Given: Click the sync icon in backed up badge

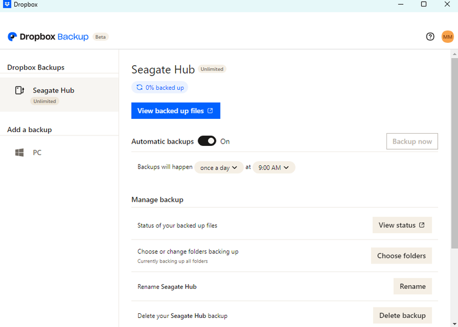Looking at the screenshot, I should [139, 87].
